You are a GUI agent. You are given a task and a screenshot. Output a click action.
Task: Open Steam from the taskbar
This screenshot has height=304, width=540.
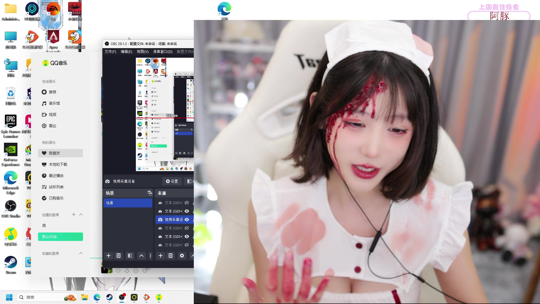click(x=109, y=297)
